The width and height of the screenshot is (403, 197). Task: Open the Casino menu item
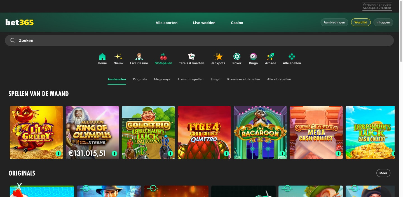click(x=237, y=23)
